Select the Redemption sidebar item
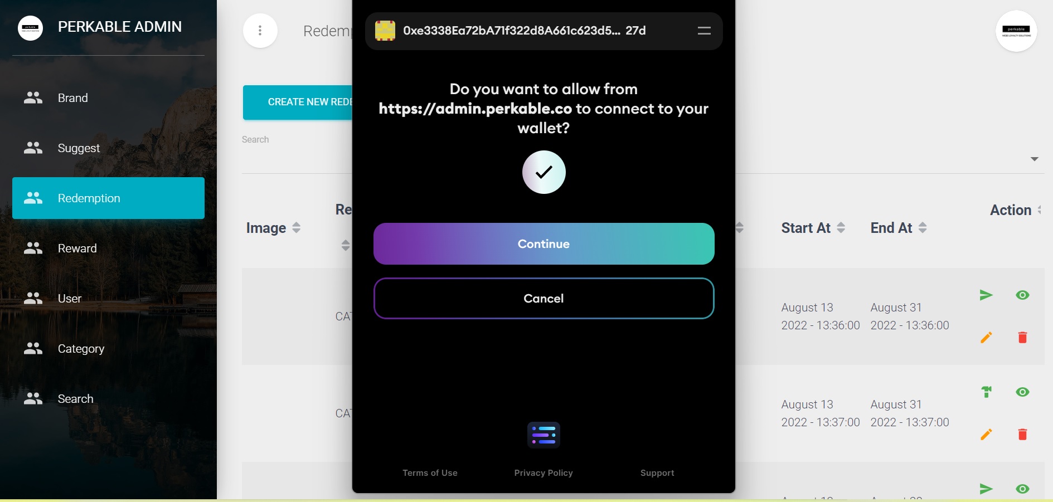The height and width of the screenshot is (502, 1053). pyautogui.click(x=108, y=198)
